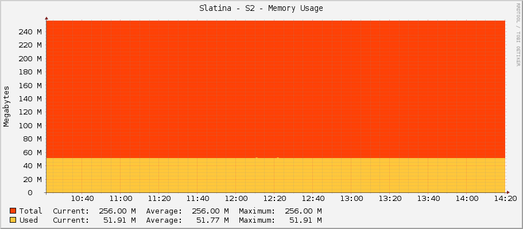Click the '200 M' y-axis label
The width and height of the screenshot is (523, 229).
[30, 58]
